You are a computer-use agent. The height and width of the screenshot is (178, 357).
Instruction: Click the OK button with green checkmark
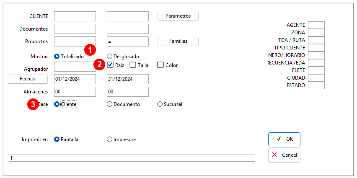(284, 139)
